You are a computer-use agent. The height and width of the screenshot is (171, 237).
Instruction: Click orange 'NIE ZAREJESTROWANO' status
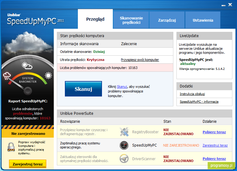pos(181,145)
